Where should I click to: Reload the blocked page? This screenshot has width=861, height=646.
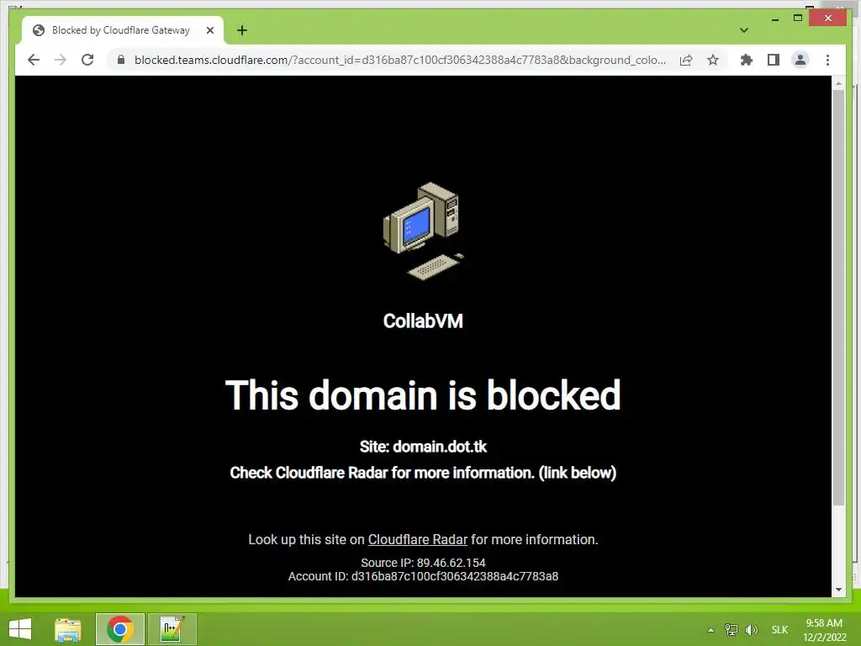pos(87,60)
